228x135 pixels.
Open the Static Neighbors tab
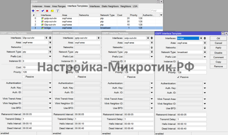110,6
